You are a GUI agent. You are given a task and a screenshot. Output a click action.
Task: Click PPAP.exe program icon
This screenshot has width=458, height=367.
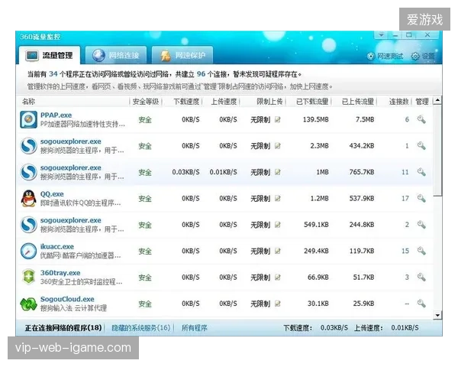click(x=29, y=119)
